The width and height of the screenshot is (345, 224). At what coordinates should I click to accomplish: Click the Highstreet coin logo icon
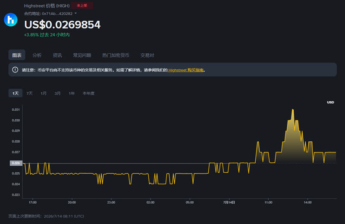tap(10, 20)
